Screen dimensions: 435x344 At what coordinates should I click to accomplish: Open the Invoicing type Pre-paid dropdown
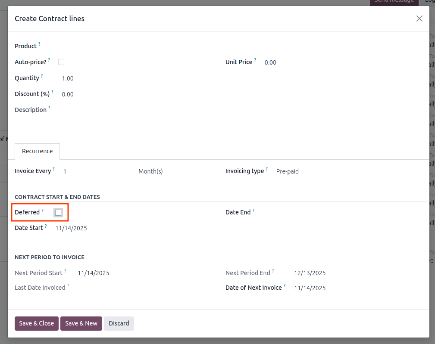pyautogui.click(x=348, y=171)
